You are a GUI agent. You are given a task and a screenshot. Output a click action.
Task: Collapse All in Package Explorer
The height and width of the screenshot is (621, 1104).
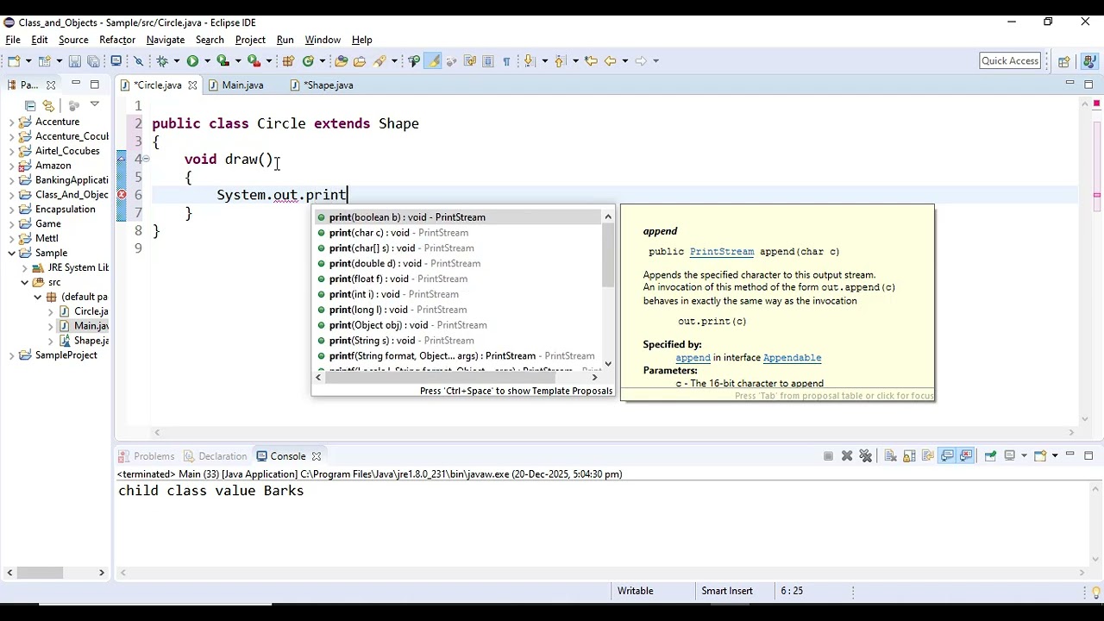[30, 105]
